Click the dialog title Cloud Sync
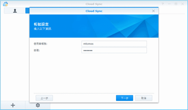 pyautogui.click(x=94, y=11)
